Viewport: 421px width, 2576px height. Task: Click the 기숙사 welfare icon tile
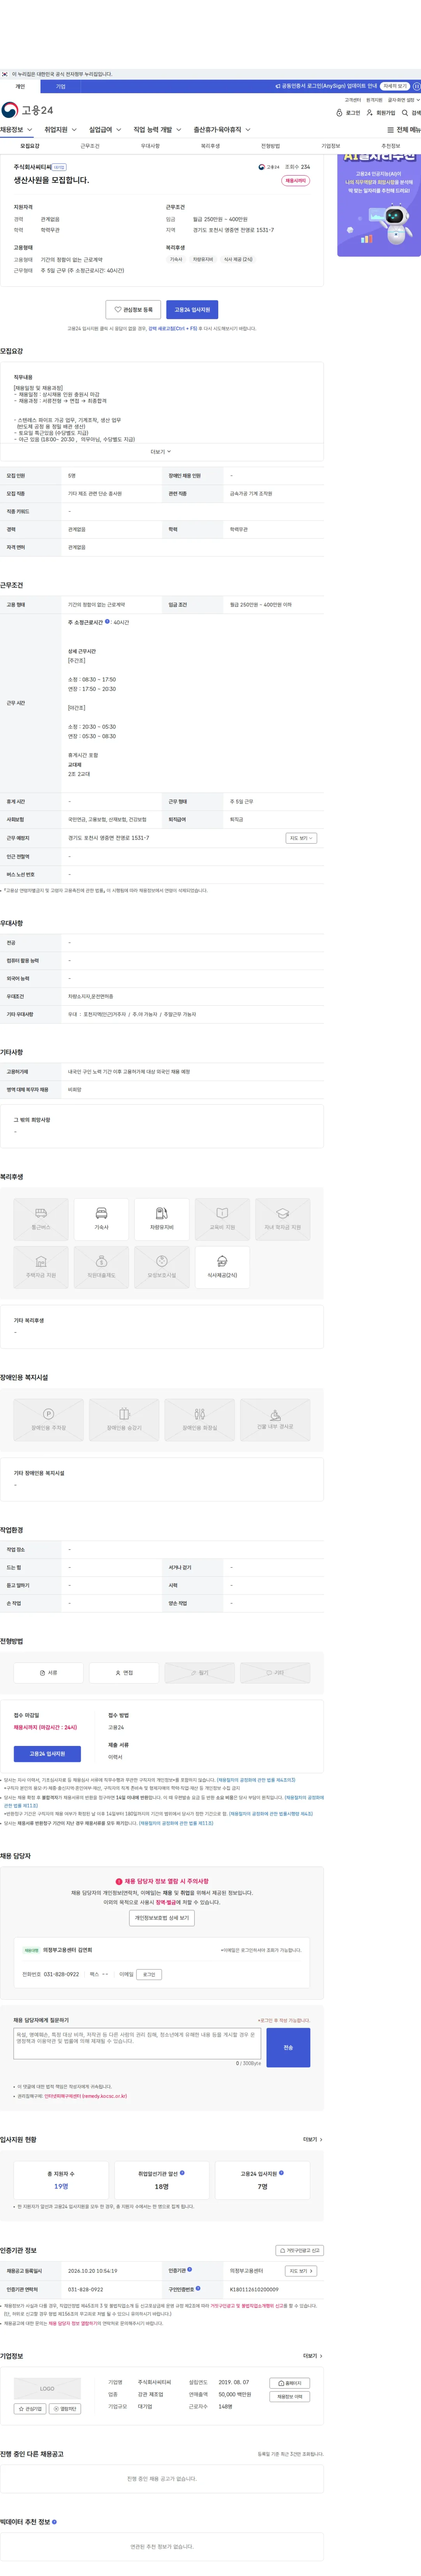coord(101,1219)
